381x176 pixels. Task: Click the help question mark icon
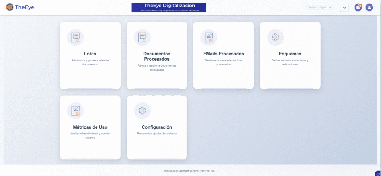[x=378, y=173]
